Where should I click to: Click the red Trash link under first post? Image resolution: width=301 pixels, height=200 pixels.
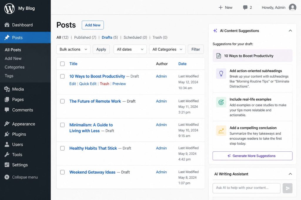tap(104, 84)
